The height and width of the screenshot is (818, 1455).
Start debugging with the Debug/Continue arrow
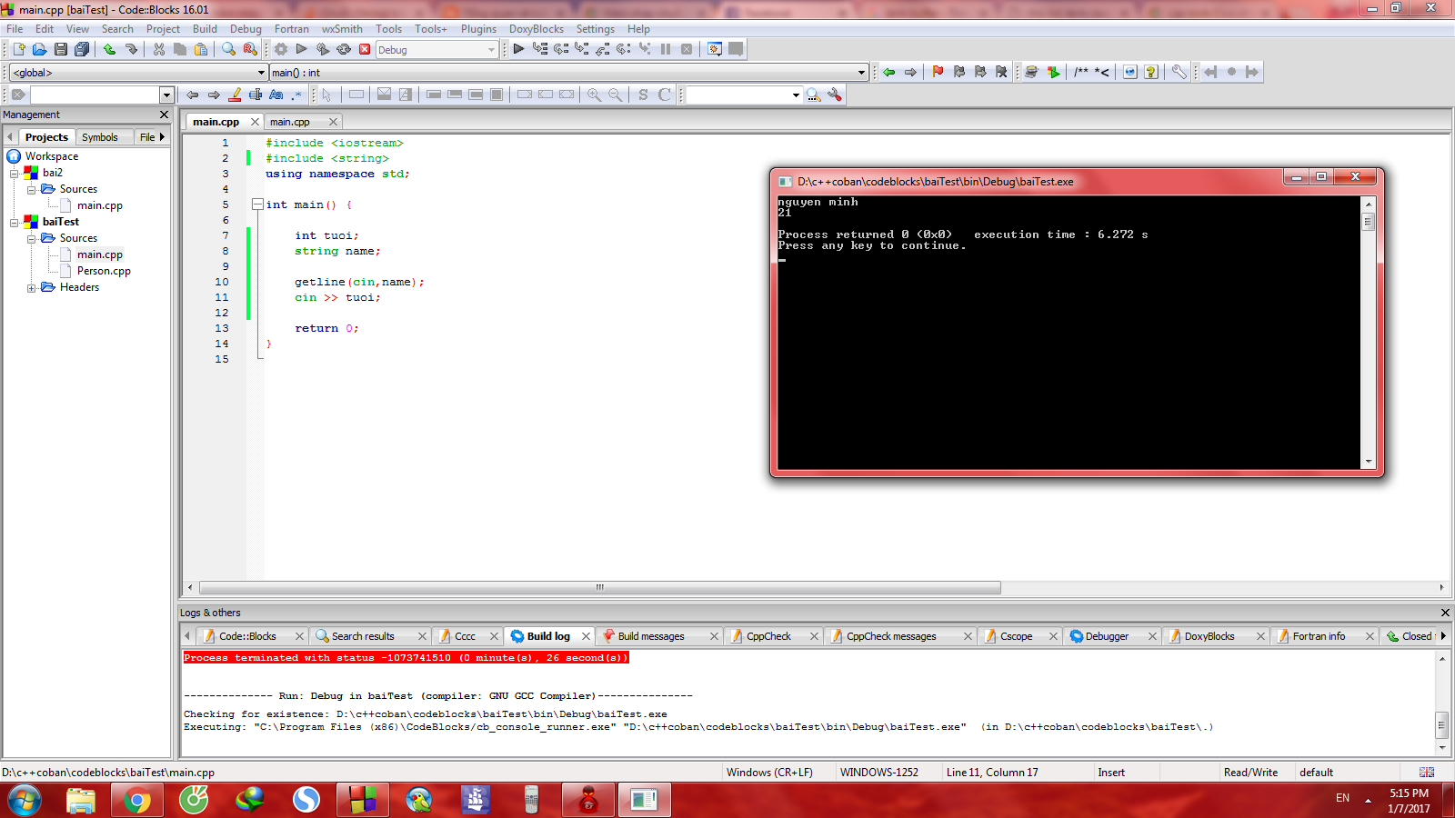pyautogui.click(x=518, y=49)
